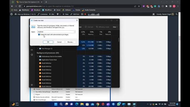This screenshot has height=107, width=190.
Task: Go forward in the Chrome browser
Action: click(16, 6)
